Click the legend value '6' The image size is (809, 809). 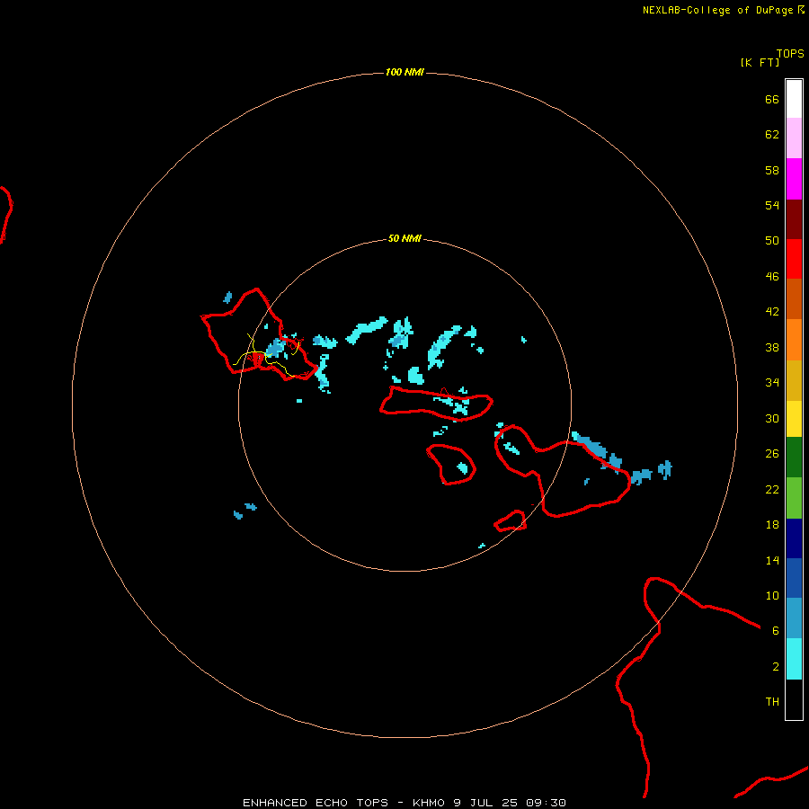[x=776, y=630]
